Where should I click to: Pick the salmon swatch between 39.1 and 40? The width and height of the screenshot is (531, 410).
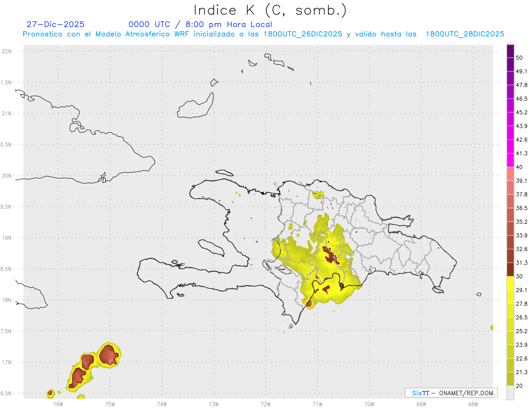click(511, 174)
